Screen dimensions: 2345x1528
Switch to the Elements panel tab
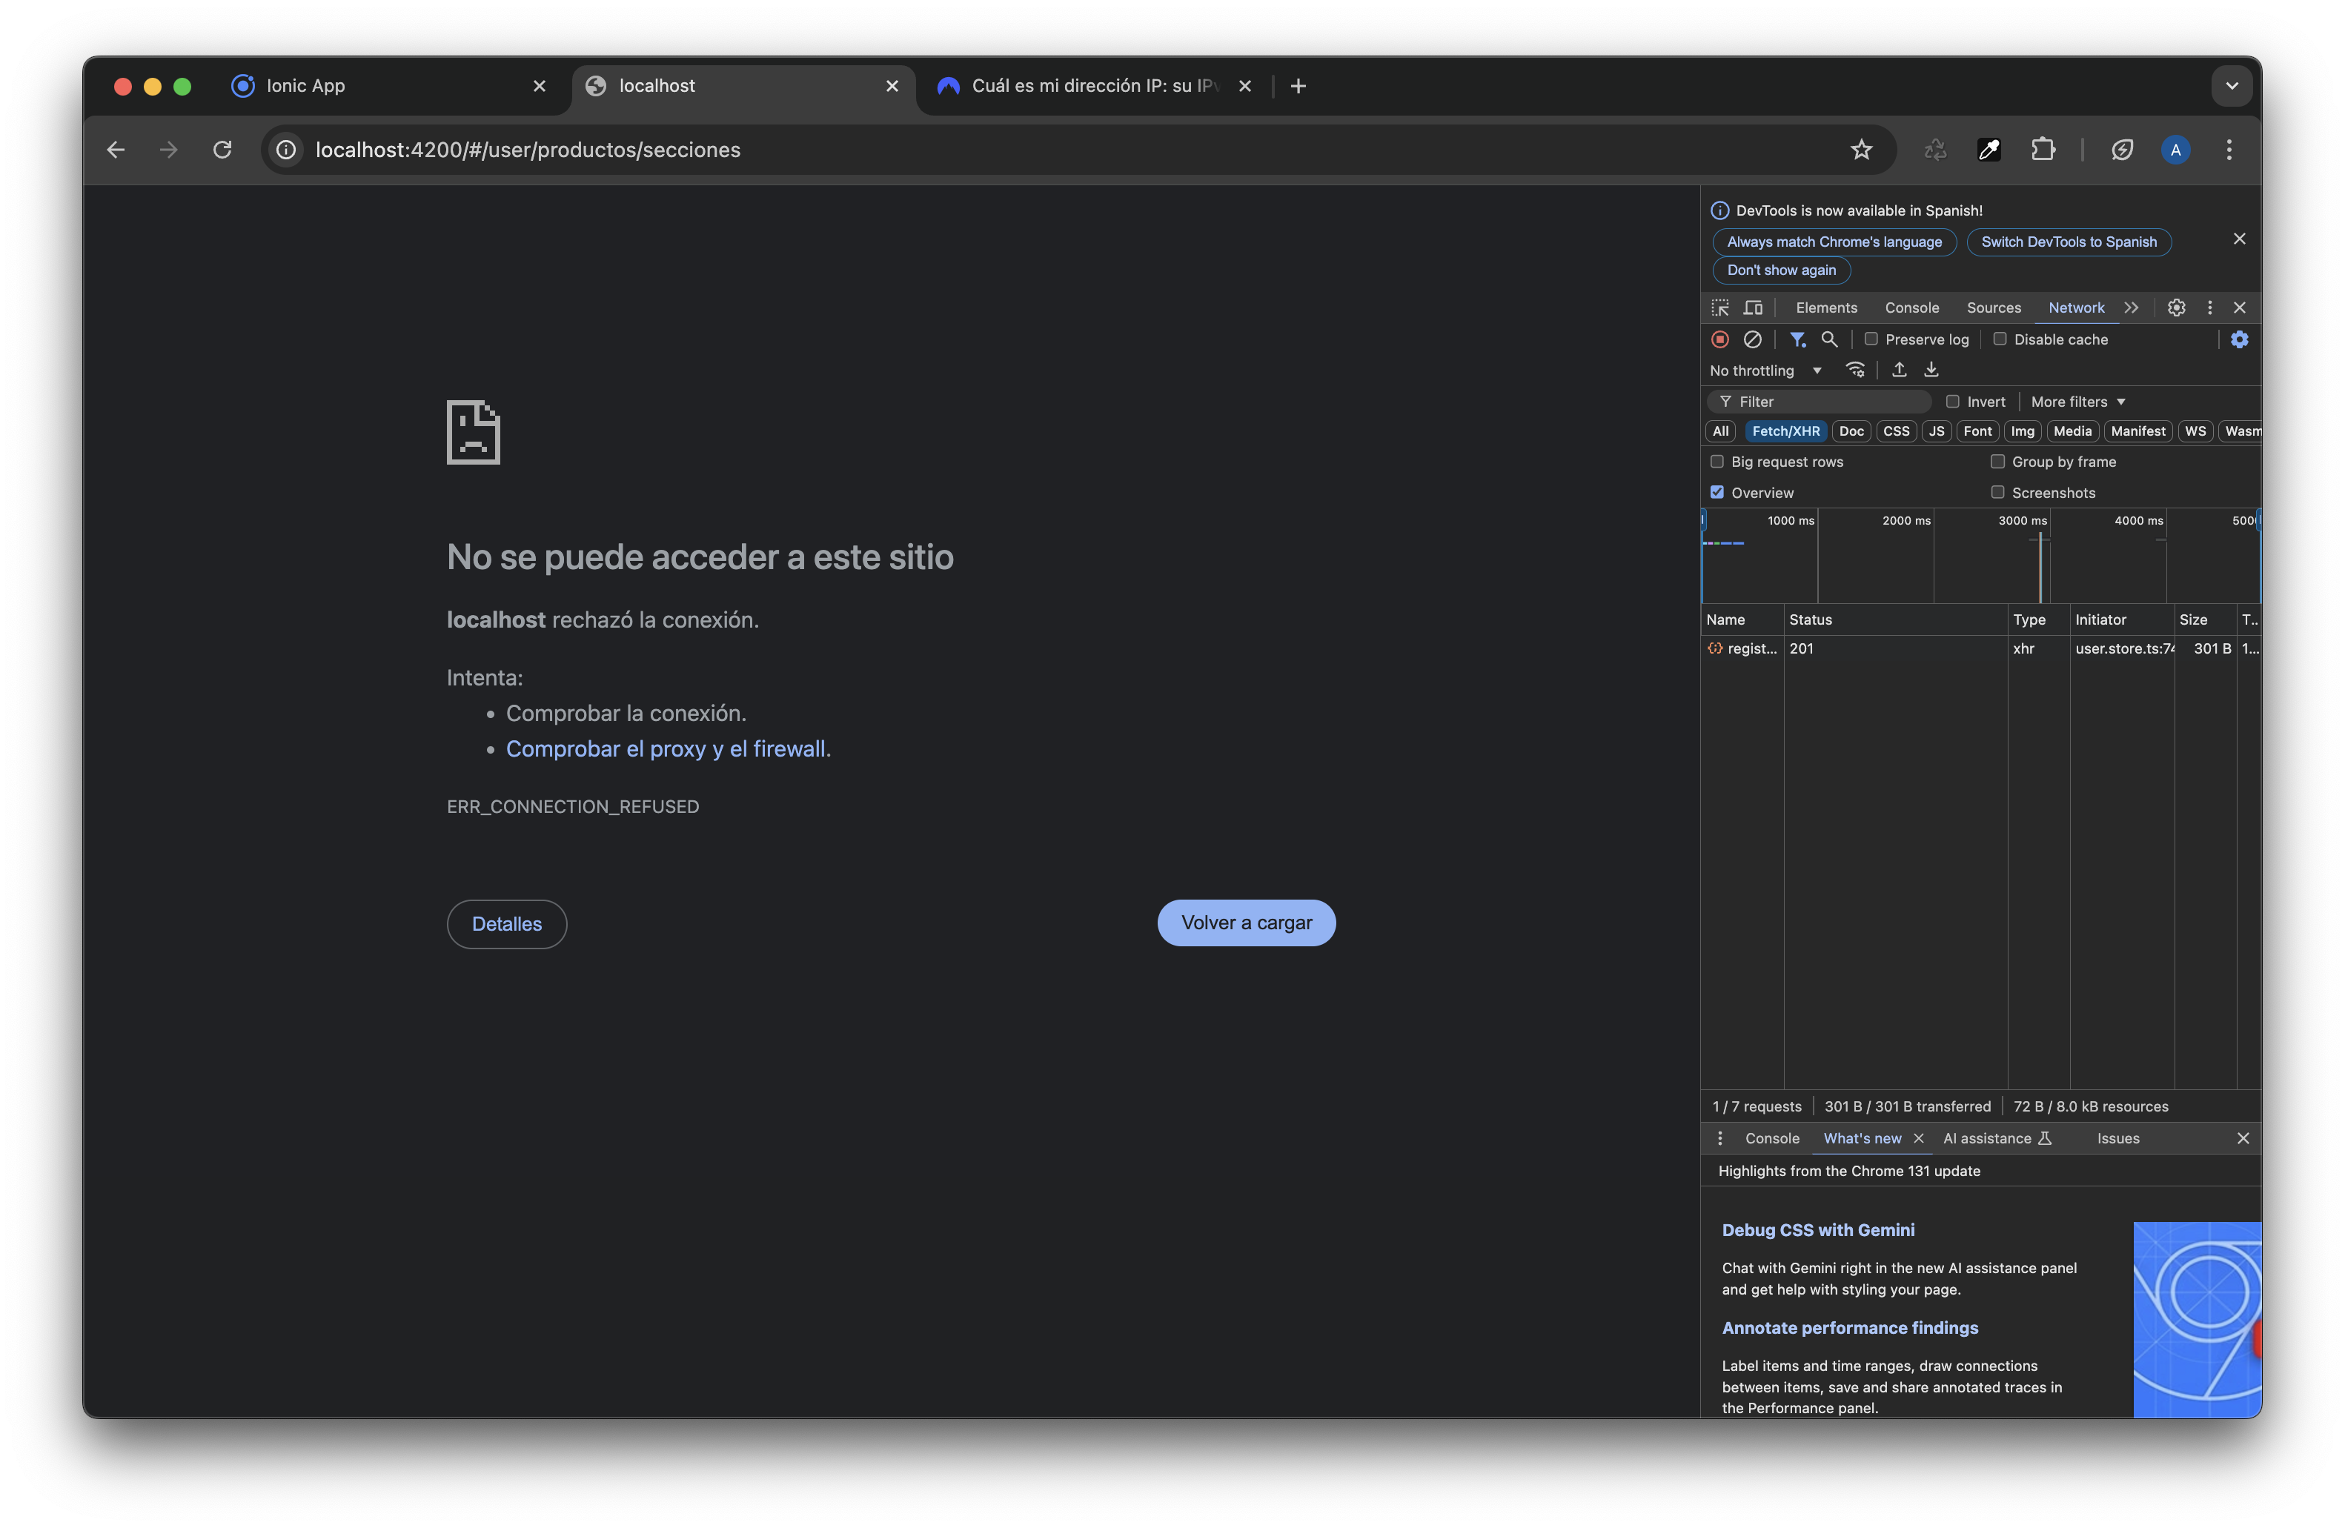1825,308
